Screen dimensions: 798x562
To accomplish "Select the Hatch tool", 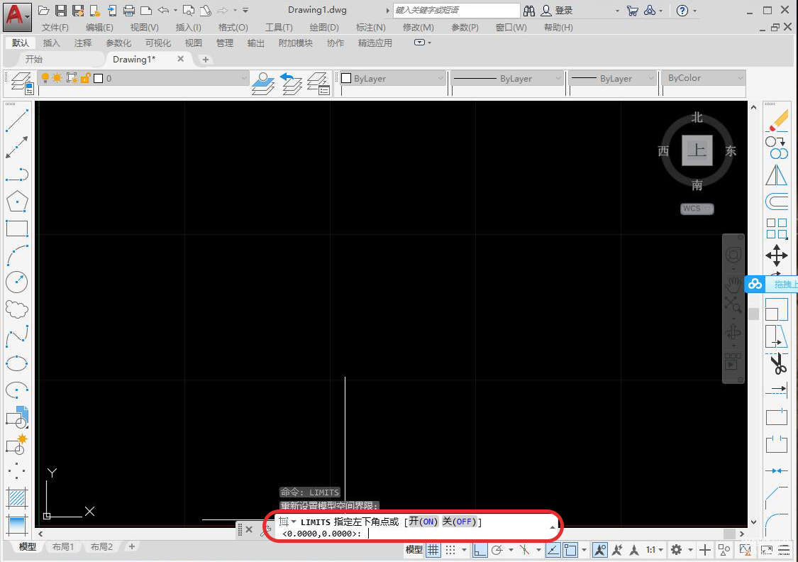I will (17, 498).
